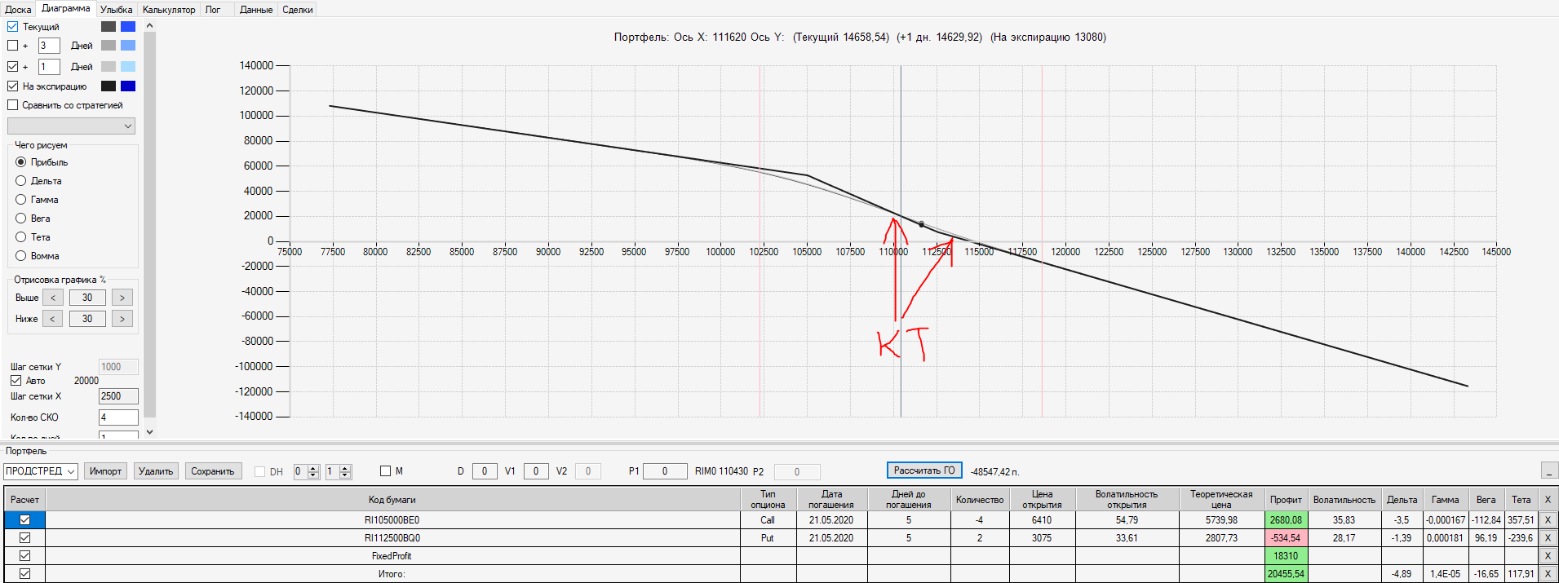This screenshot has height=583, width=1559.
Task: Click the Рассчитать ГО button
Action: point(924,470)
